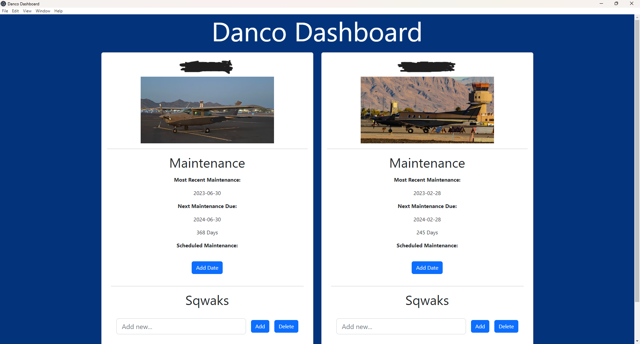The width and height of the screenshot is (640, 344).
Task: Click Add Date button in left aircraft card
Action: pos(207,268)
